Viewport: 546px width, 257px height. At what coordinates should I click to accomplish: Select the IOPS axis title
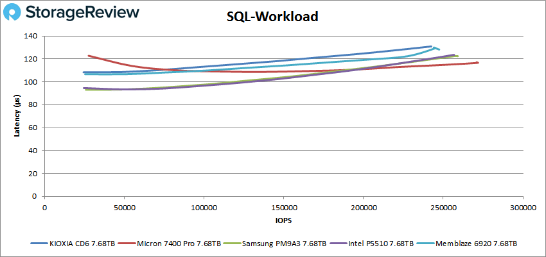coord(284,221)
